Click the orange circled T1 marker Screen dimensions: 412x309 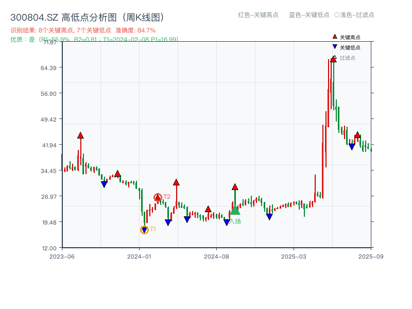(144, 229)
